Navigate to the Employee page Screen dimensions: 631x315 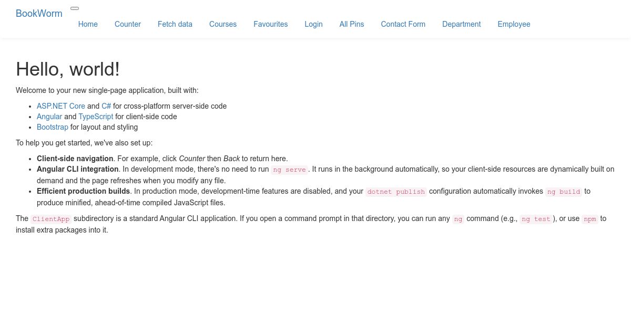[514, 24]
